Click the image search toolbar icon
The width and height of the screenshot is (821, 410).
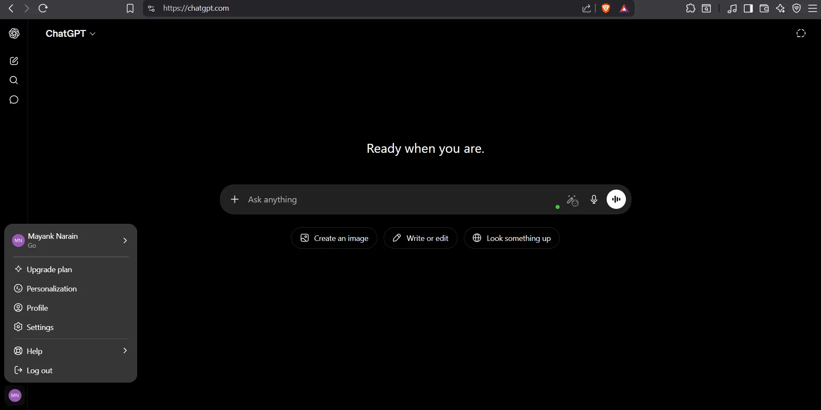[x=707, y=8]
